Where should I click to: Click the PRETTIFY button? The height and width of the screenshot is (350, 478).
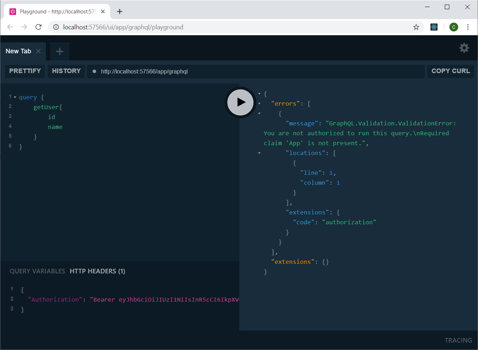click(x=24, y=71)
